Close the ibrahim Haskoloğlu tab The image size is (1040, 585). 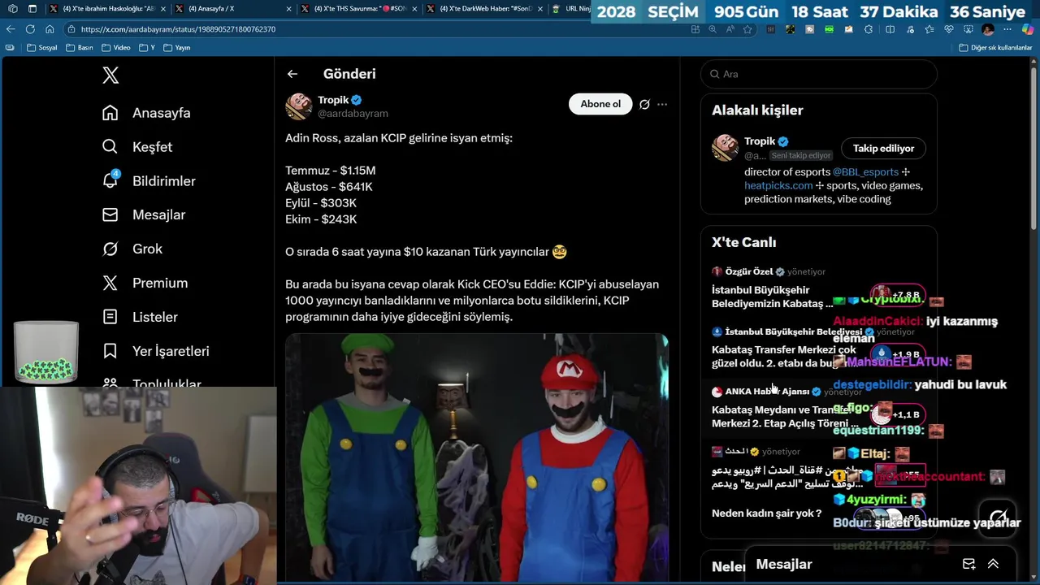click(x=162, y=9)
